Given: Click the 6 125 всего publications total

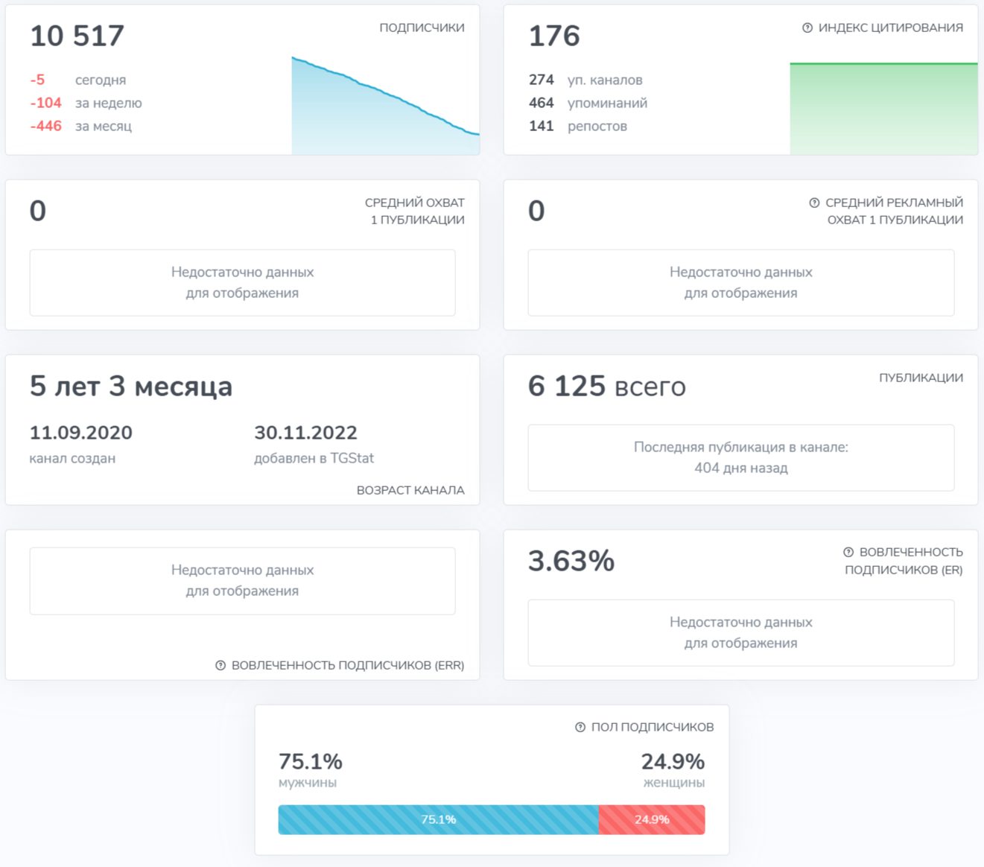Looking at the screenshot, I should 607,387.
